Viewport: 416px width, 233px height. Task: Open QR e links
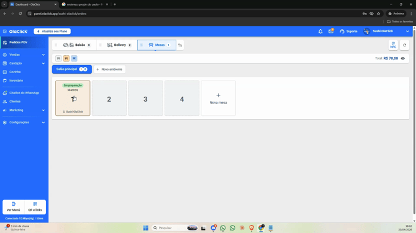[x=35, y=207]
